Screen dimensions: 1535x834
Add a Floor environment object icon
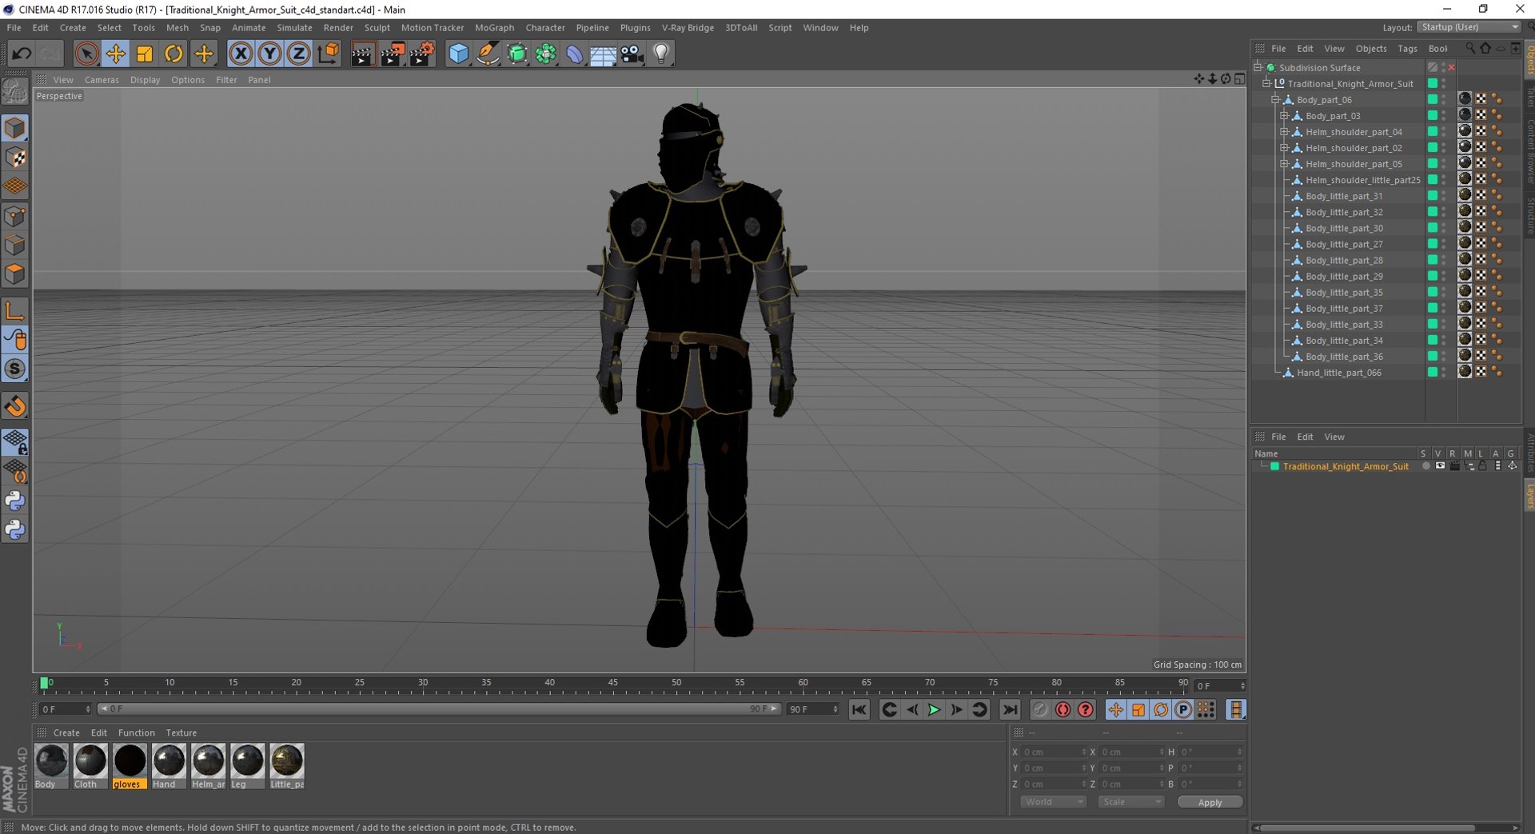(x=604, y=54)
